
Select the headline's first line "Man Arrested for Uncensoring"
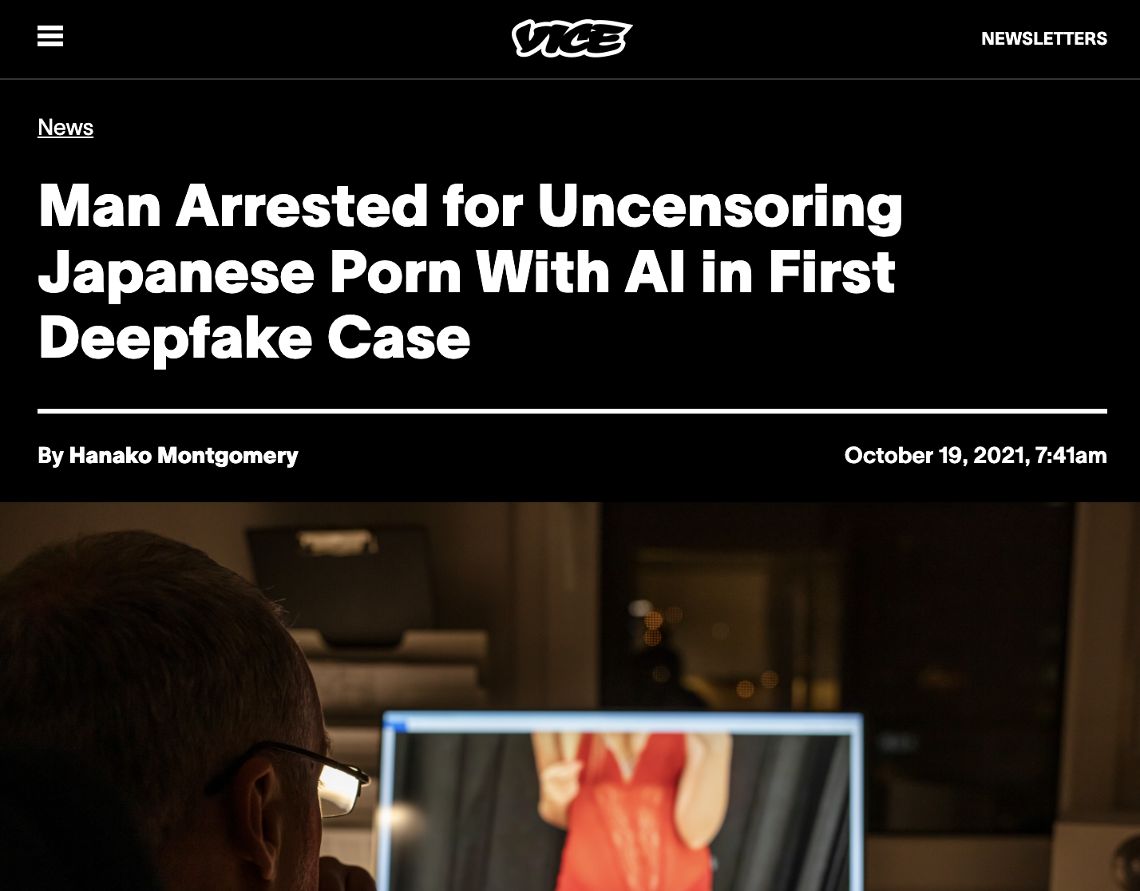coord(470,206)
